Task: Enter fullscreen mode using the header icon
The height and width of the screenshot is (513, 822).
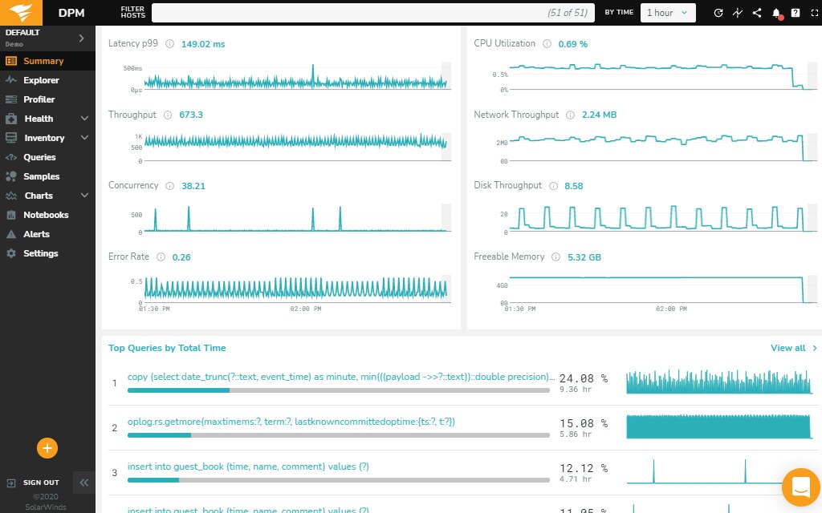Action: (814, 13)
